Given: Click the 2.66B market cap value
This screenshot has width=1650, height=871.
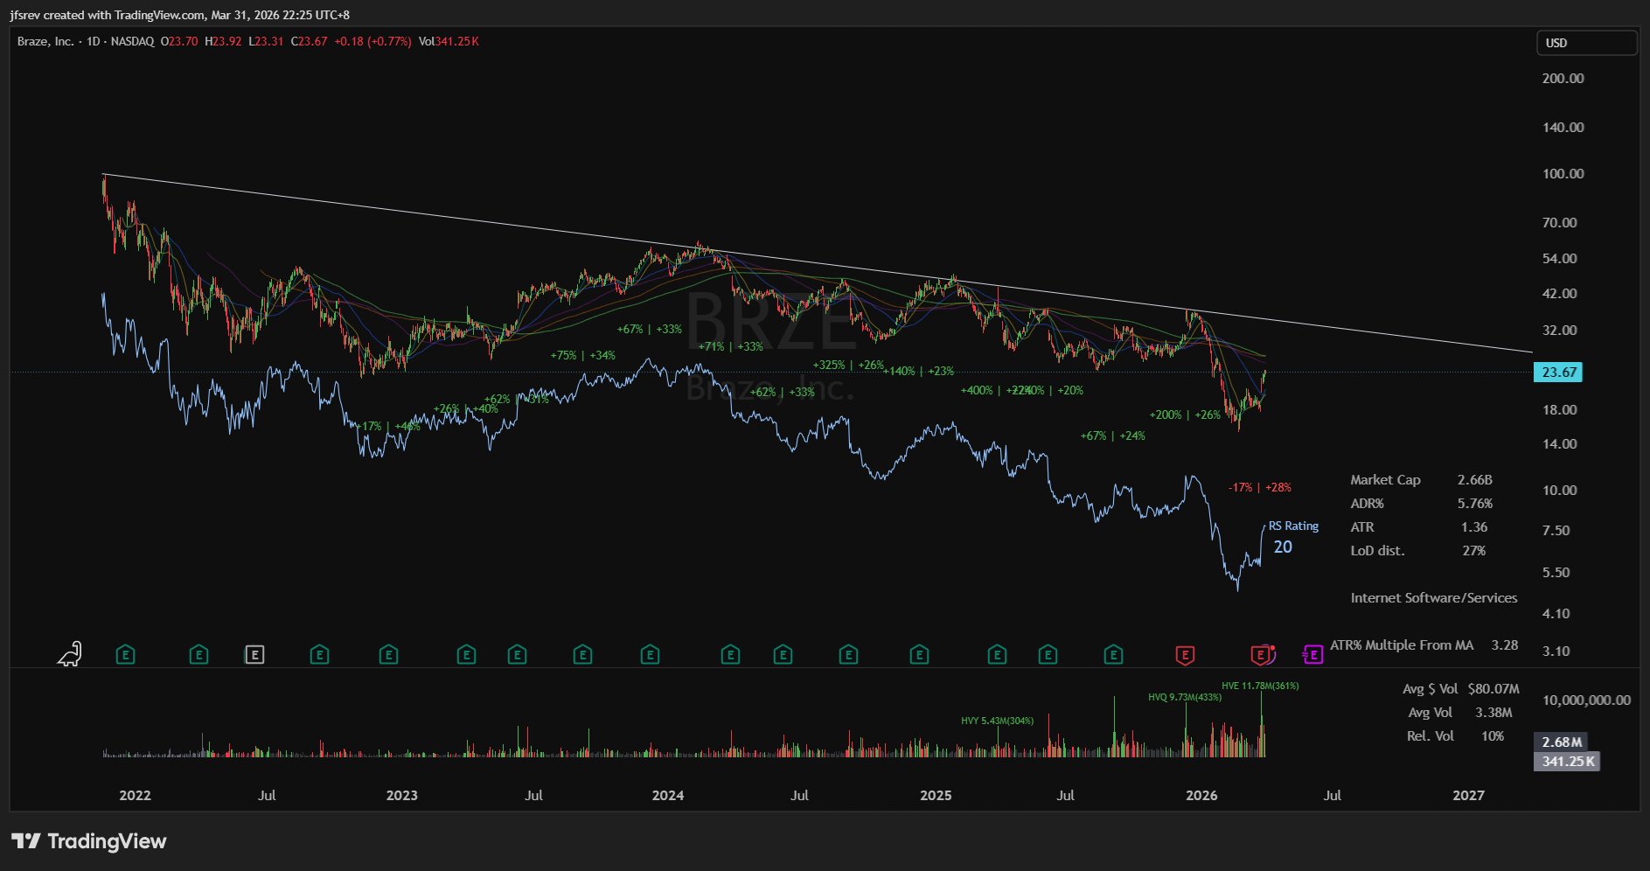Looking at the screenshot, I should click(1474, 480).
